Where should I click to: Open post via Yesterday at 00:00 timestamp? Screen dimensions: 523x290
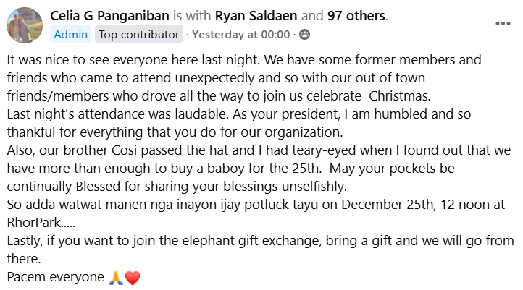point(240,34)
